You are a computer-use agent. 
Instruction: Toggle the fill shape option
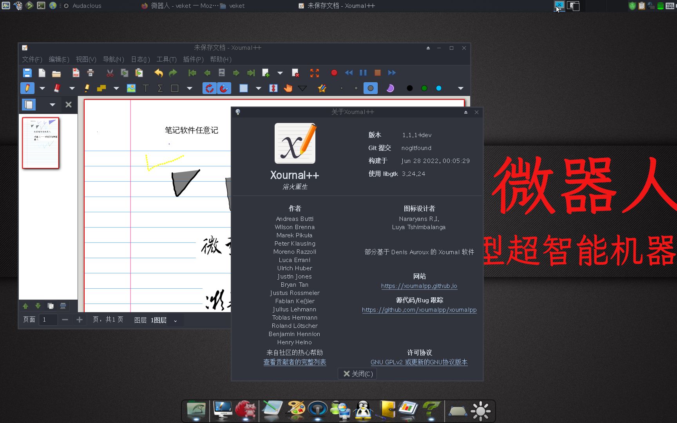(390, 88)
